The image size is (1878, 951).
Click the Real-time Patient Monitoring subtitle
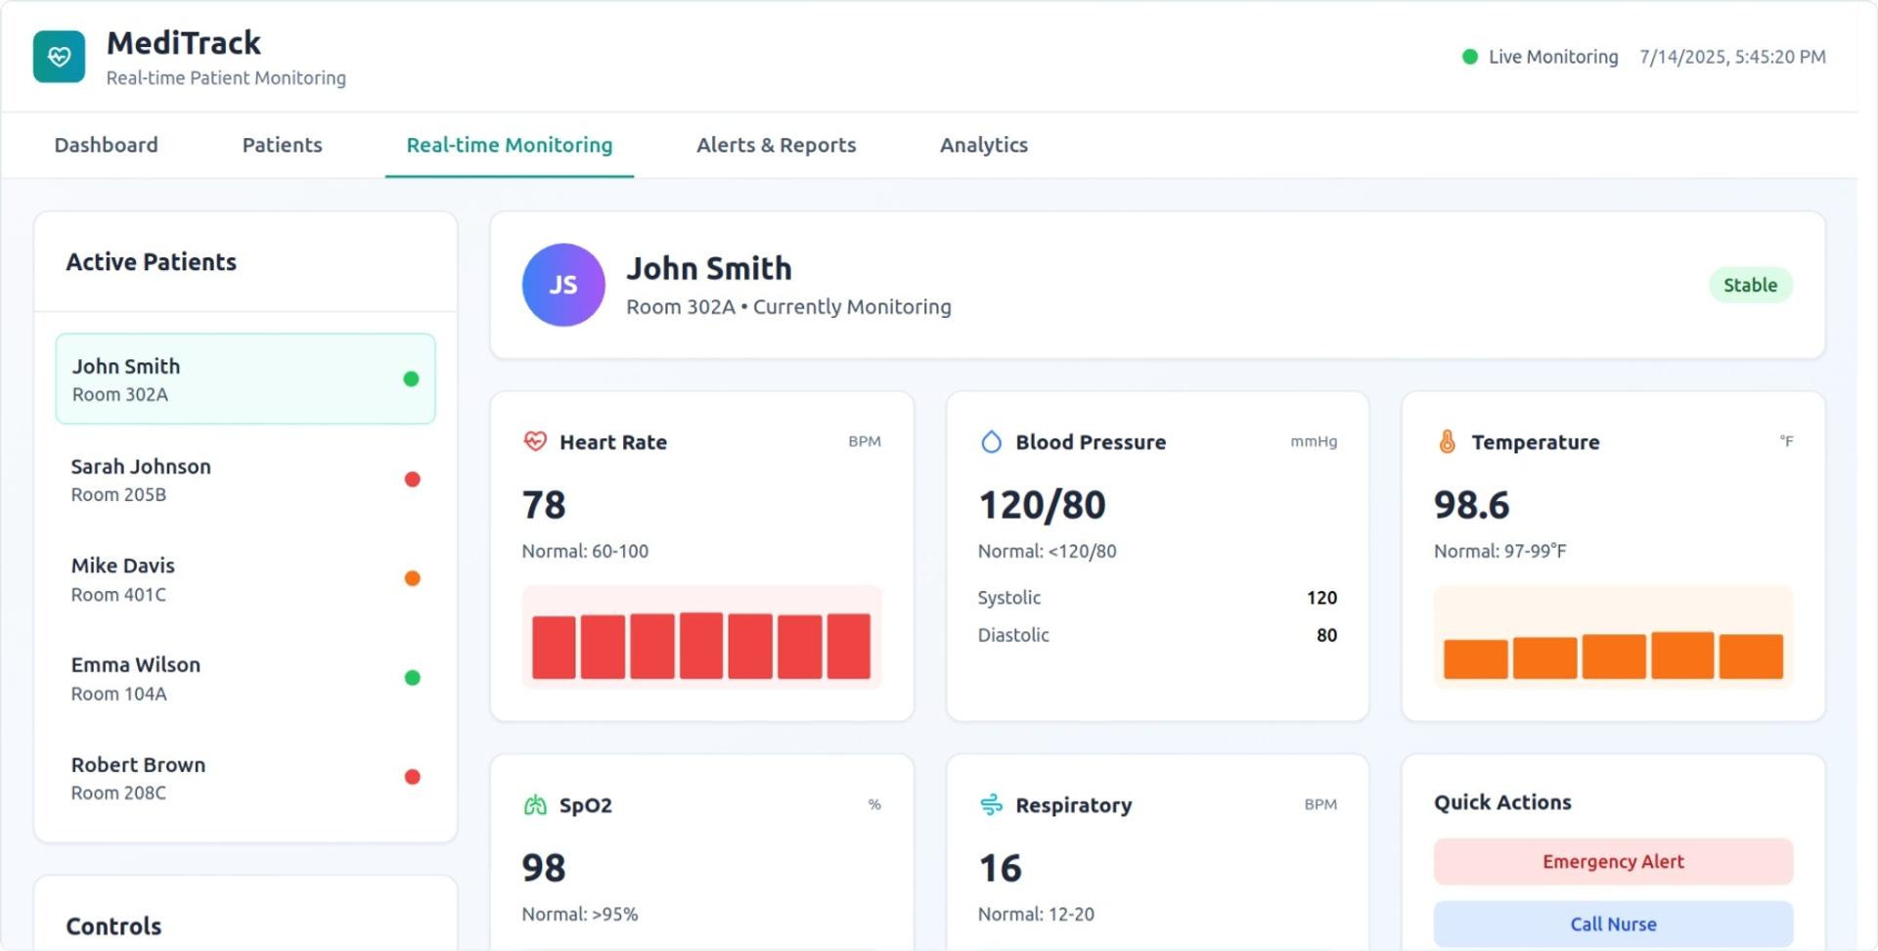click(x=226, y=78)
